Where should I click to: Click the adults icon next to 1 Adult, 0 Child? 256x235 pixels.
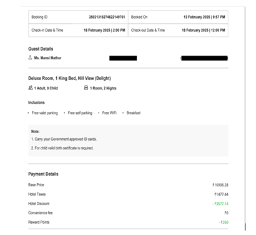(31, 87)
